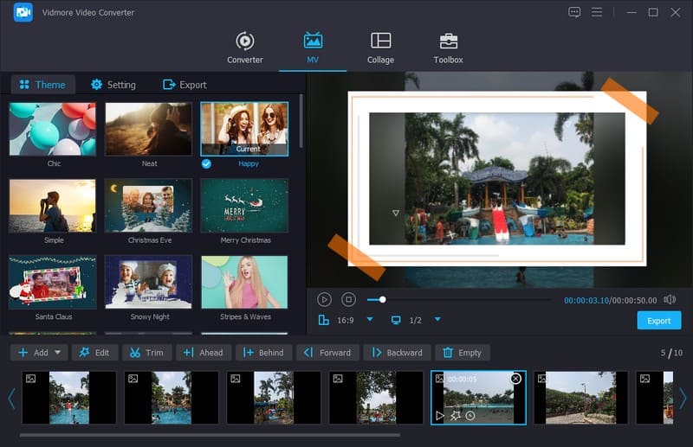Viewport: 693px width, 447px height.
Task: Click the feedback chat icon in title bar
Action: coord(574,12)
